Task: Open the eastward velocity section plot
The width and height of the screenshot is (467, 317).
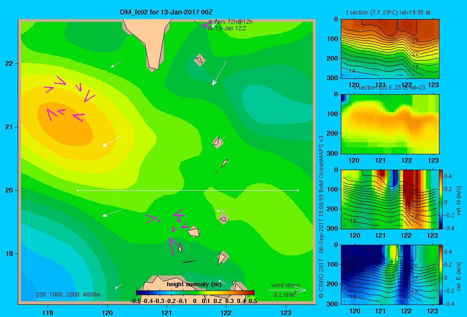Action: point(389,275)
